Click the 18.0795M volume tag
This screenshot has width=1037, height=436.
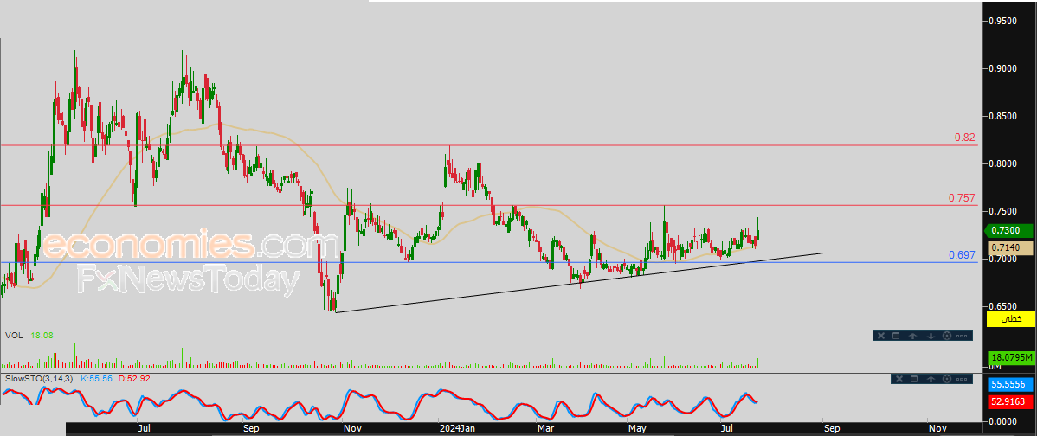click(1010, 357)
